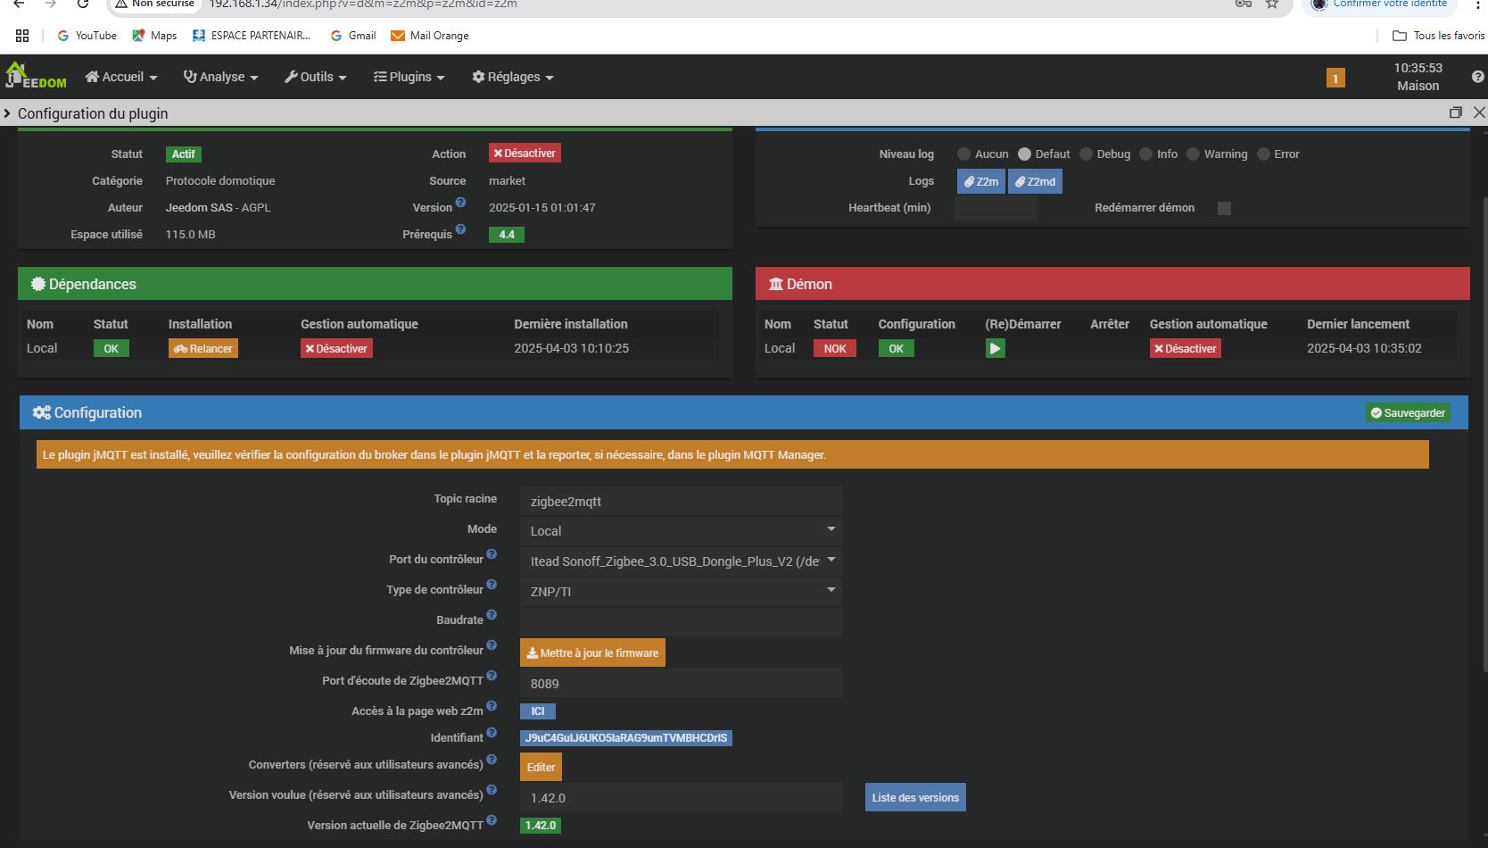Click Mettre à jour le firmware button
1488x848 pixels.
(592, 653)
